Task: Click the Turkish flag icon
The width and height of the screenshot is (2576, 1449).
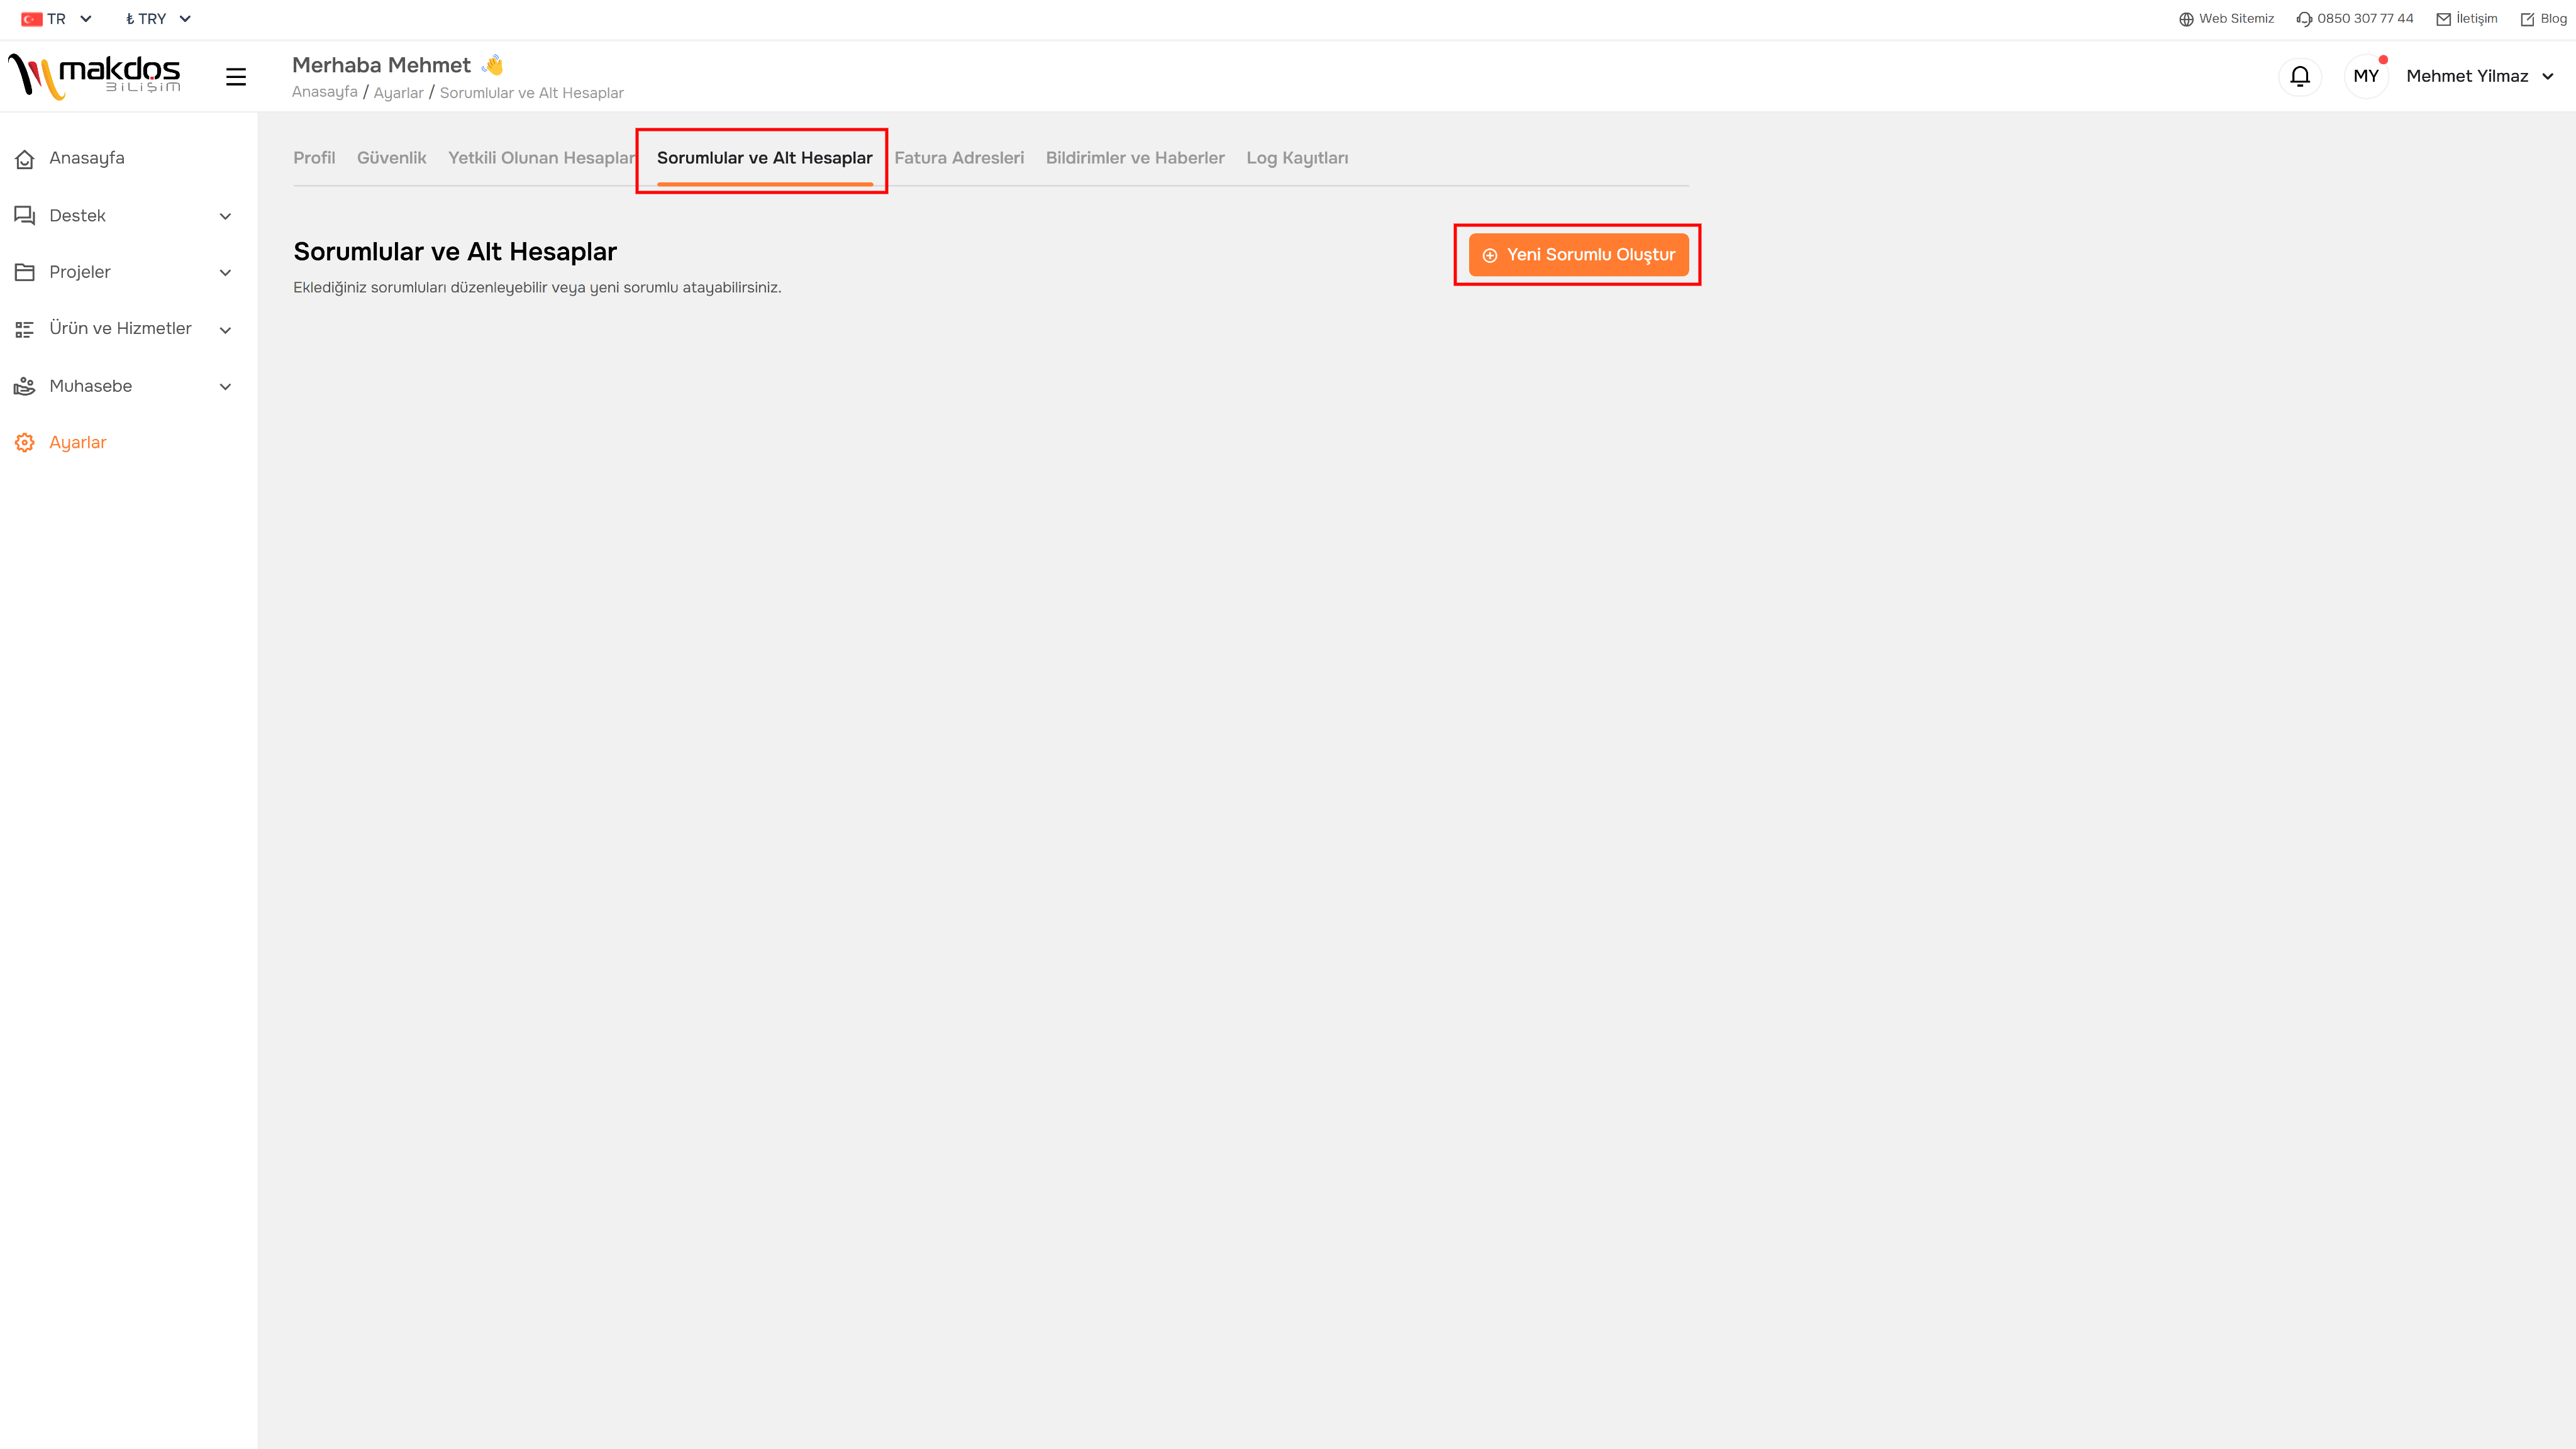Action: [31, 19]
